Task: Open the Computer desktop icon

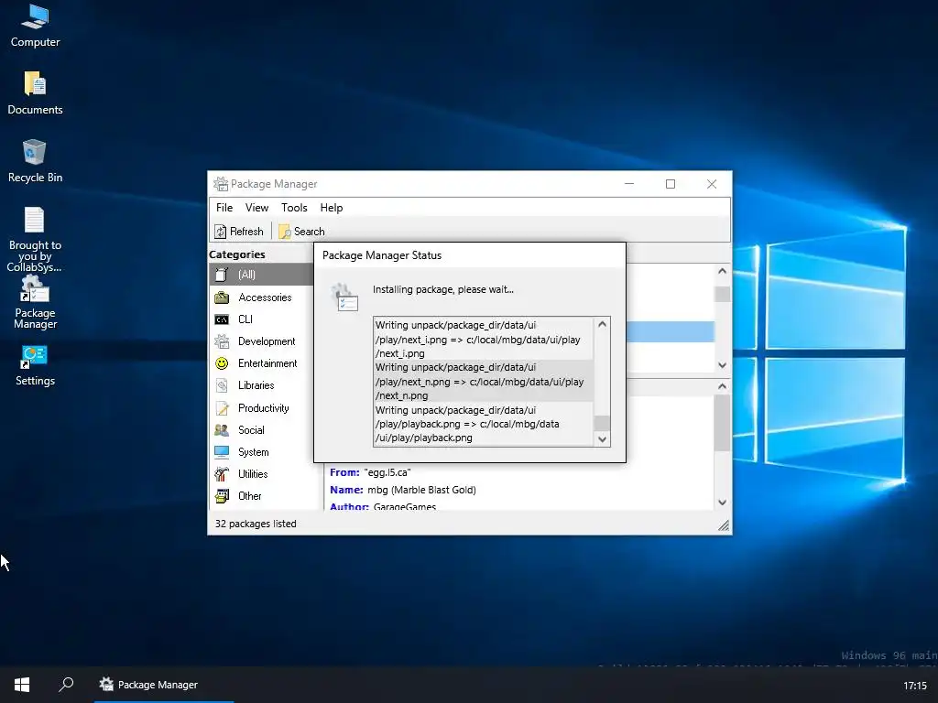Action: click(35, 25)
